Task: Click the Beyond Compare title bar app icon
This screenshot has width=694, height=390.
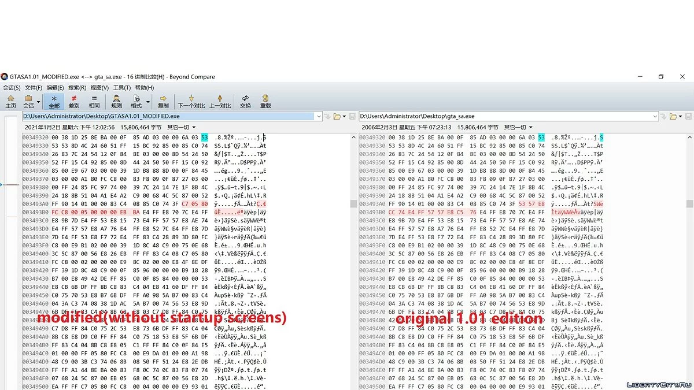Action: coord(5,76)
